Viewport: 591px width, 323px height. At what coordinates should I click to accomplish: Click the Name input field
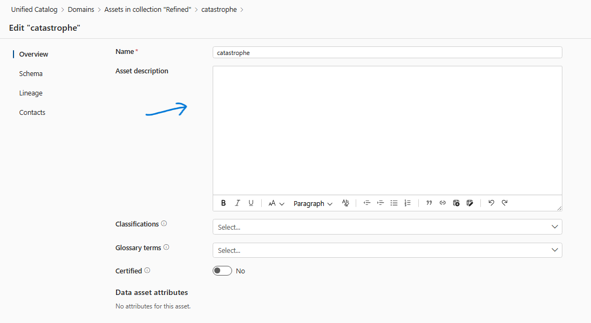[388, 52]
